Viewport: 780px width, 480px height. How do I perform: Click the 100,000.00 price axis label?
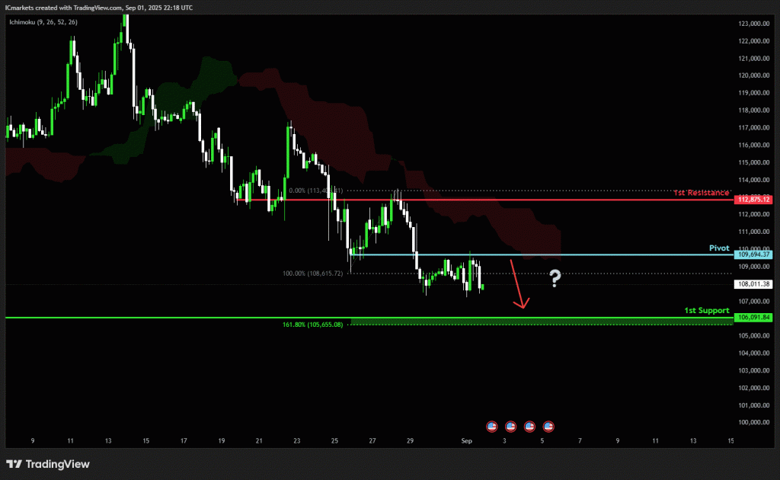pyautogui.click(x=753, y=422)
